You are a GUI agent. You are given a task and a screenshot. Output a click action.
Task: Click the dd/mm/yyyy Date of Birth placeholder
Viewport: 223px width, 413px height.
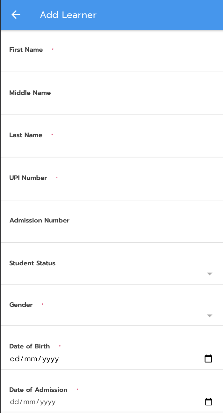click(x=34, y=358)
